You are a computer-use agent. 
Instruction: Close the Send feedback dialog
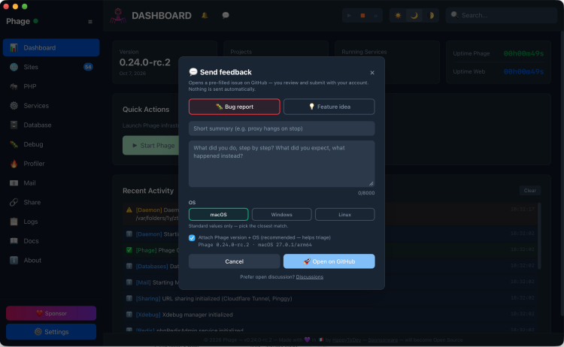click(372, 73)
